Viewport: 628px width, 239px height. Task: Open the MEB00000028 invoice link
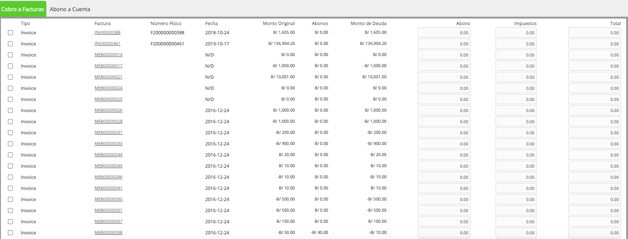108,121
